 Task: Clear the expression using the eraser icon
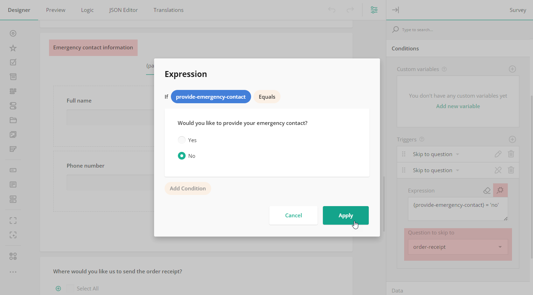487,190
